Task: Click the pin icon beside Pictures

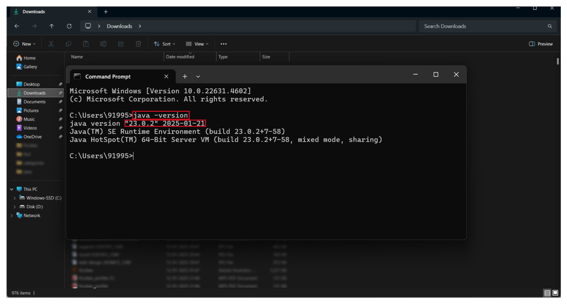Action: 60,110
